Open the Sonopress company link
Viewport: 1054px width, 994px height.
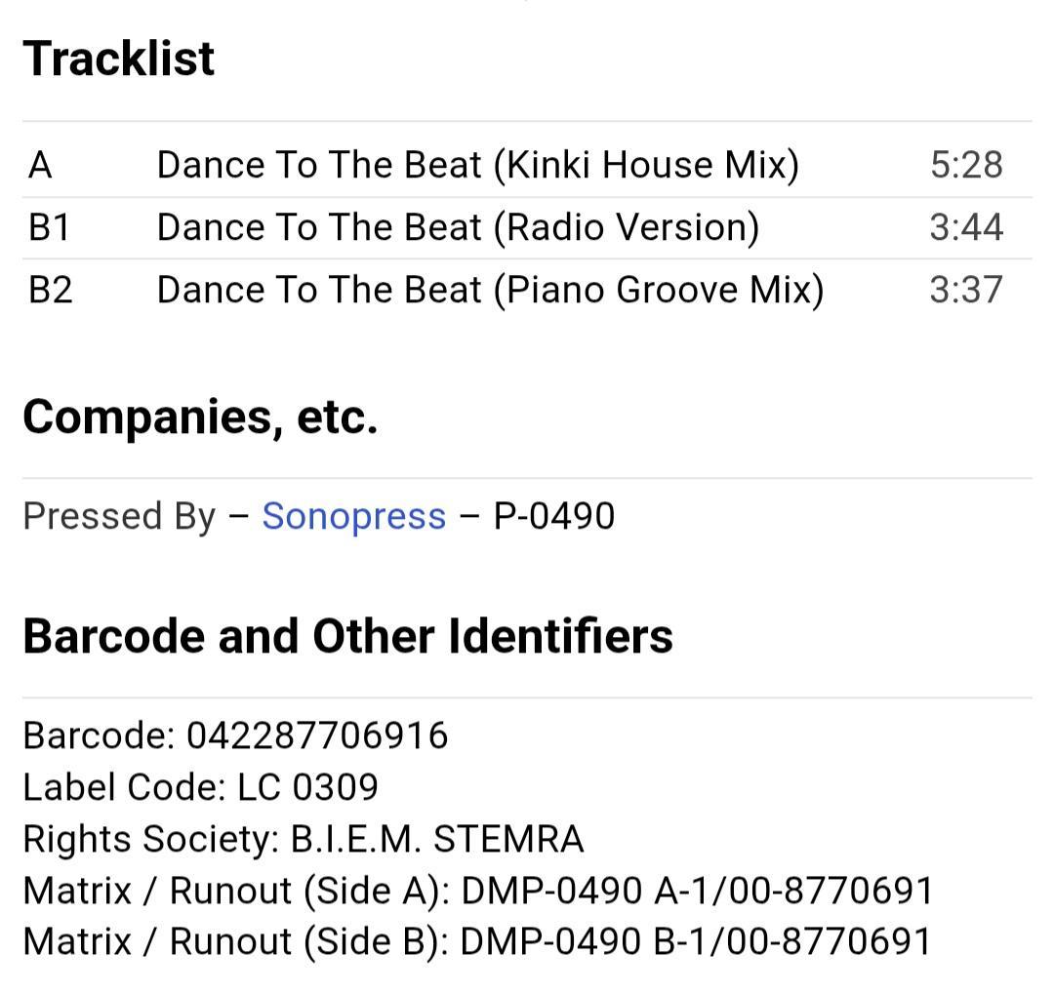point(353,516)
